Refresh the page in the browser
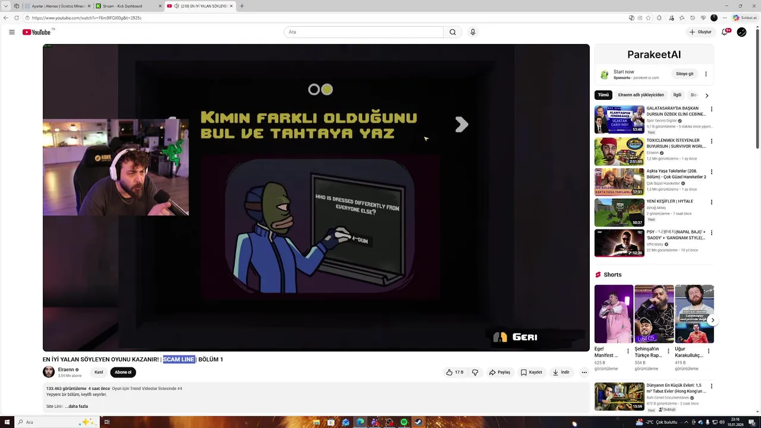 [x=16, y=18]
